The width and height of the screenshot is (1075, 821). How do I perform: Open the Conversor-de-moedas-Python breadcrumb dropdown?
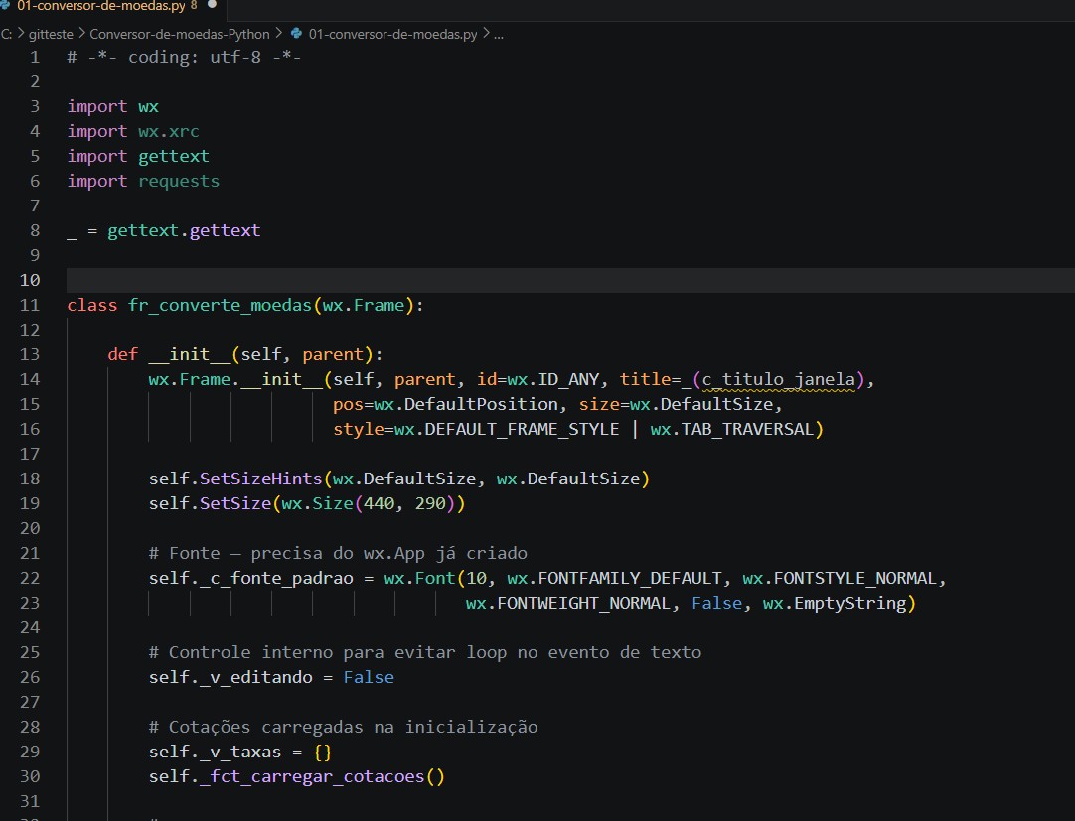coord(179,33)
